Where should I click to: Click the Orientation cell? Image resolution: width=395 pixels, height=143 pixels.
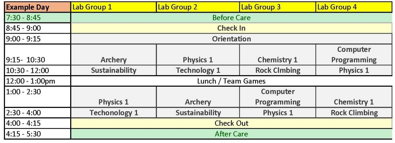click(231, 39)
